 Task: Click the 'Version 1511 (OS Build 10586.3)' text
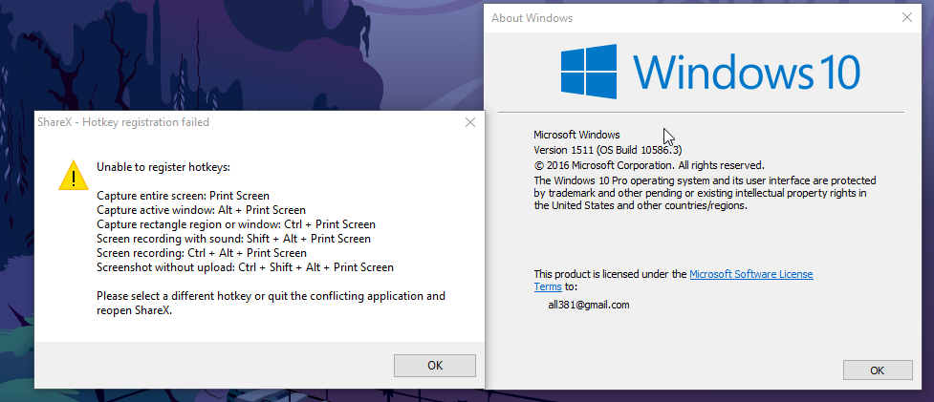pyautogui.click(x=608, y=149)
